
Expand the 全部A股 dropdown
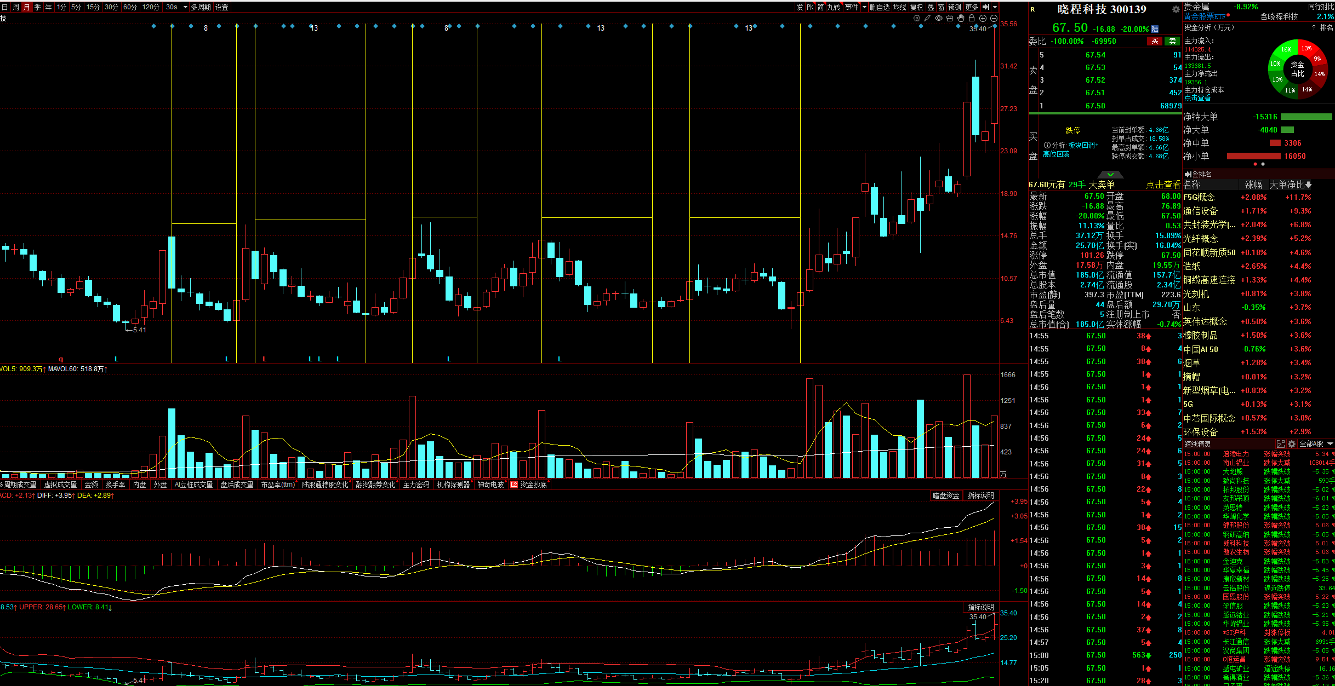(1330, 443)
